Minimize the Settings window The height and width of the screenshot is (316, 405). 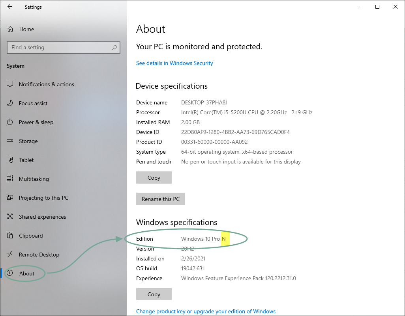click(x=359, y=7)
